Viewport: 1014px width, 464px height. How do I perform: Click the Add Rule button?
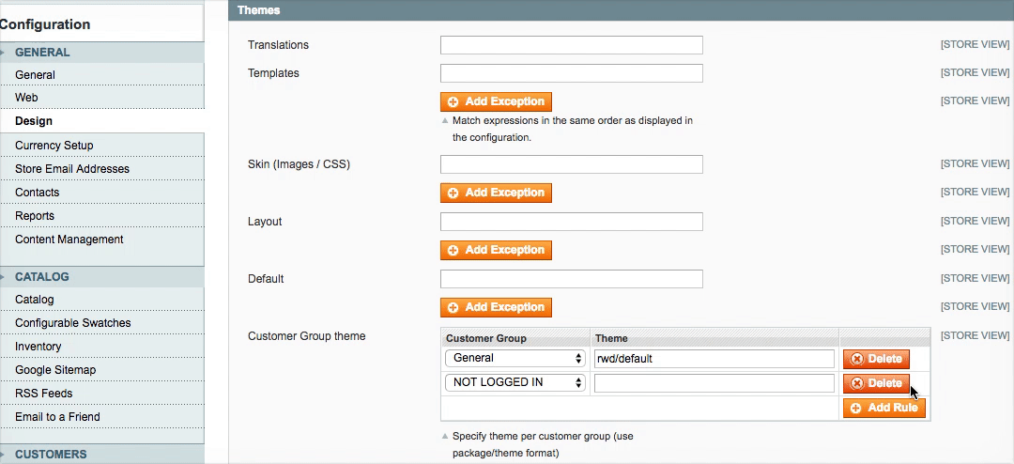884,408
